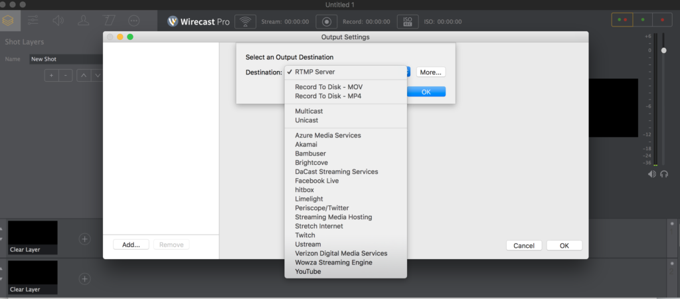Choose Record To Disk - MOV
This screenshot has height=299, width=680.
point(345,87)
